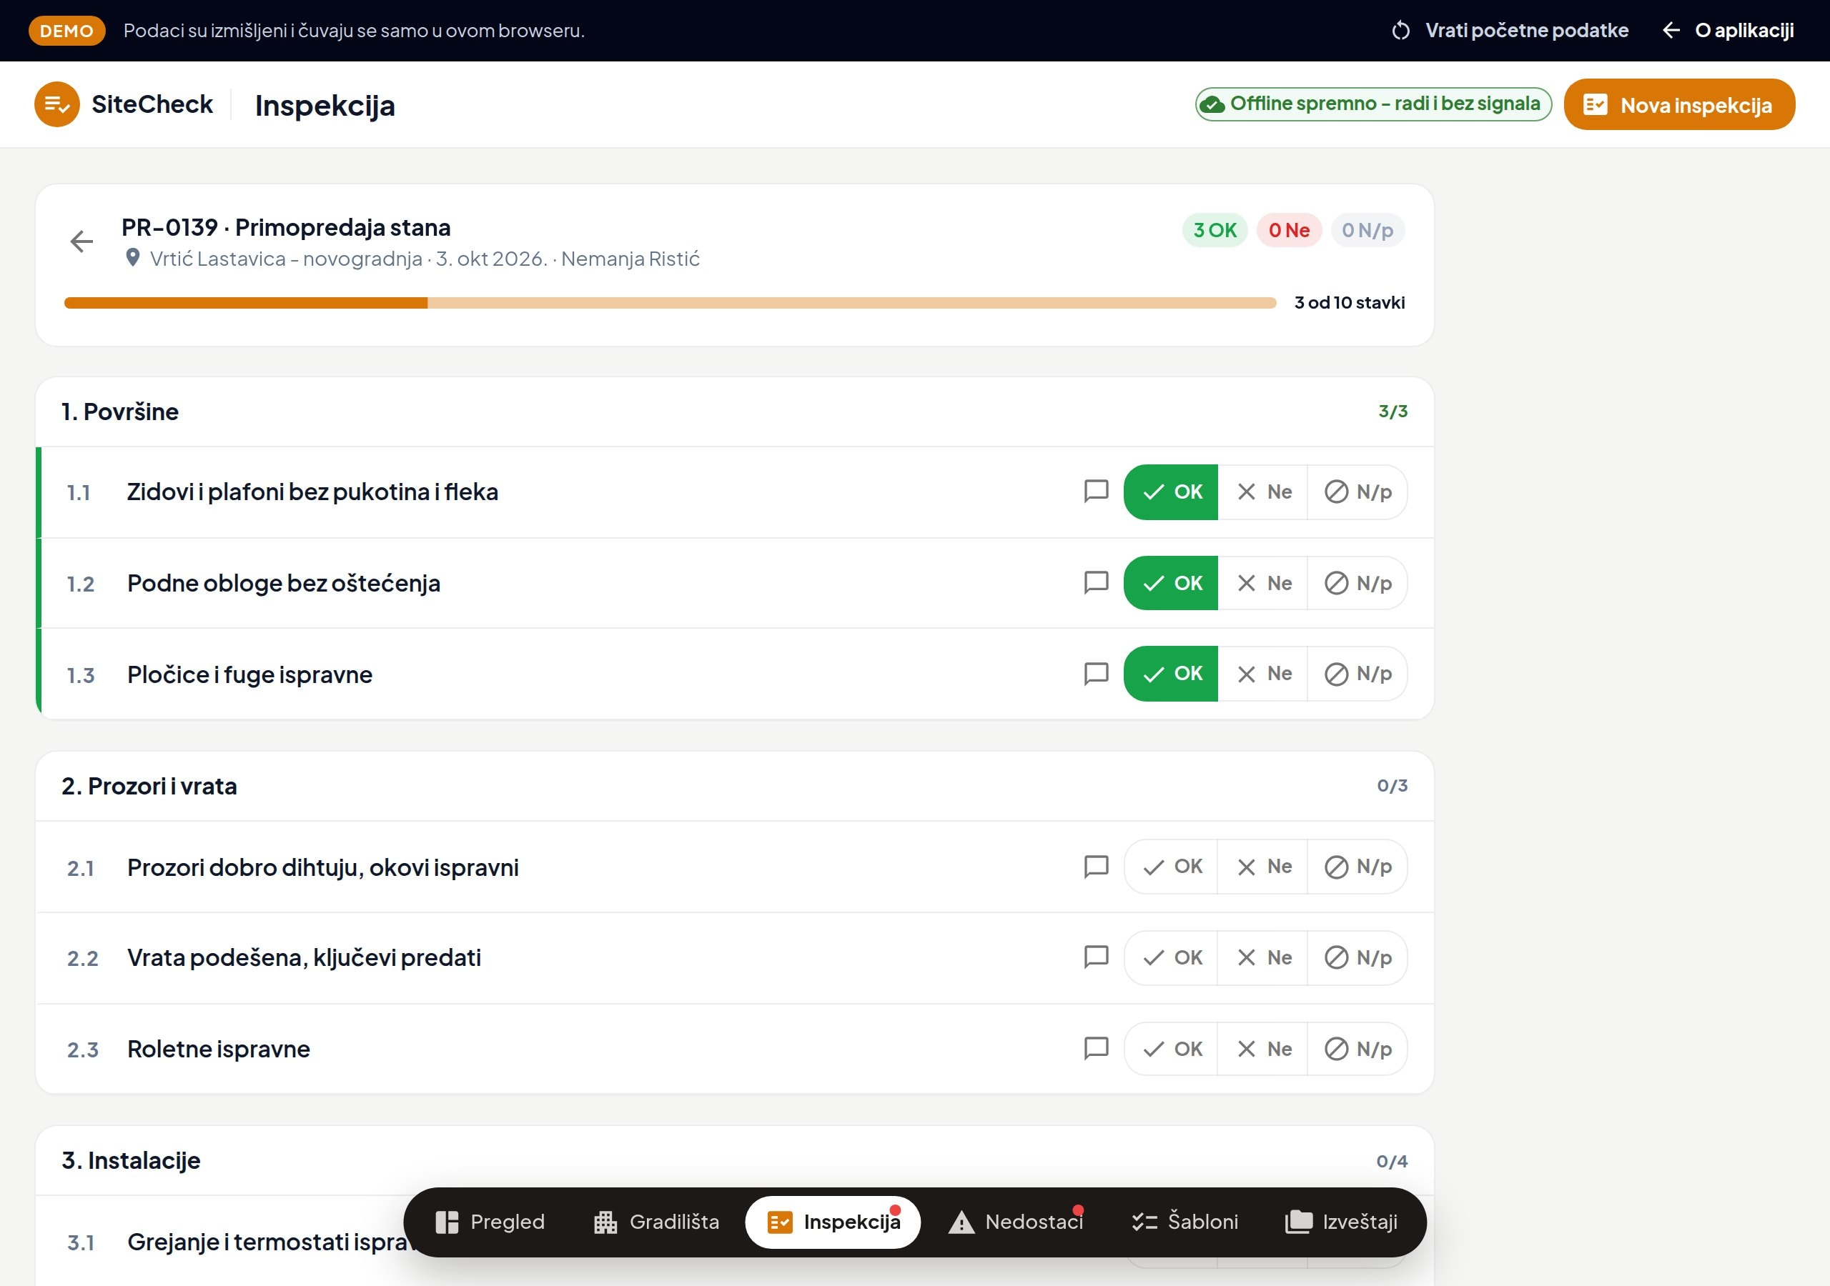Add comment to Roletne ispravne row
1830x1286 pixels.
click(x=1096, y=1049)
